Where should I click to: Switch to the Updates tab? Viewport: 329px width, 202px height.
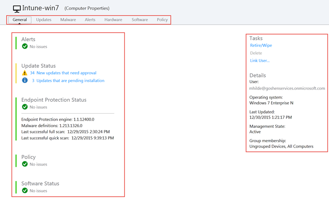coord(44,20)
